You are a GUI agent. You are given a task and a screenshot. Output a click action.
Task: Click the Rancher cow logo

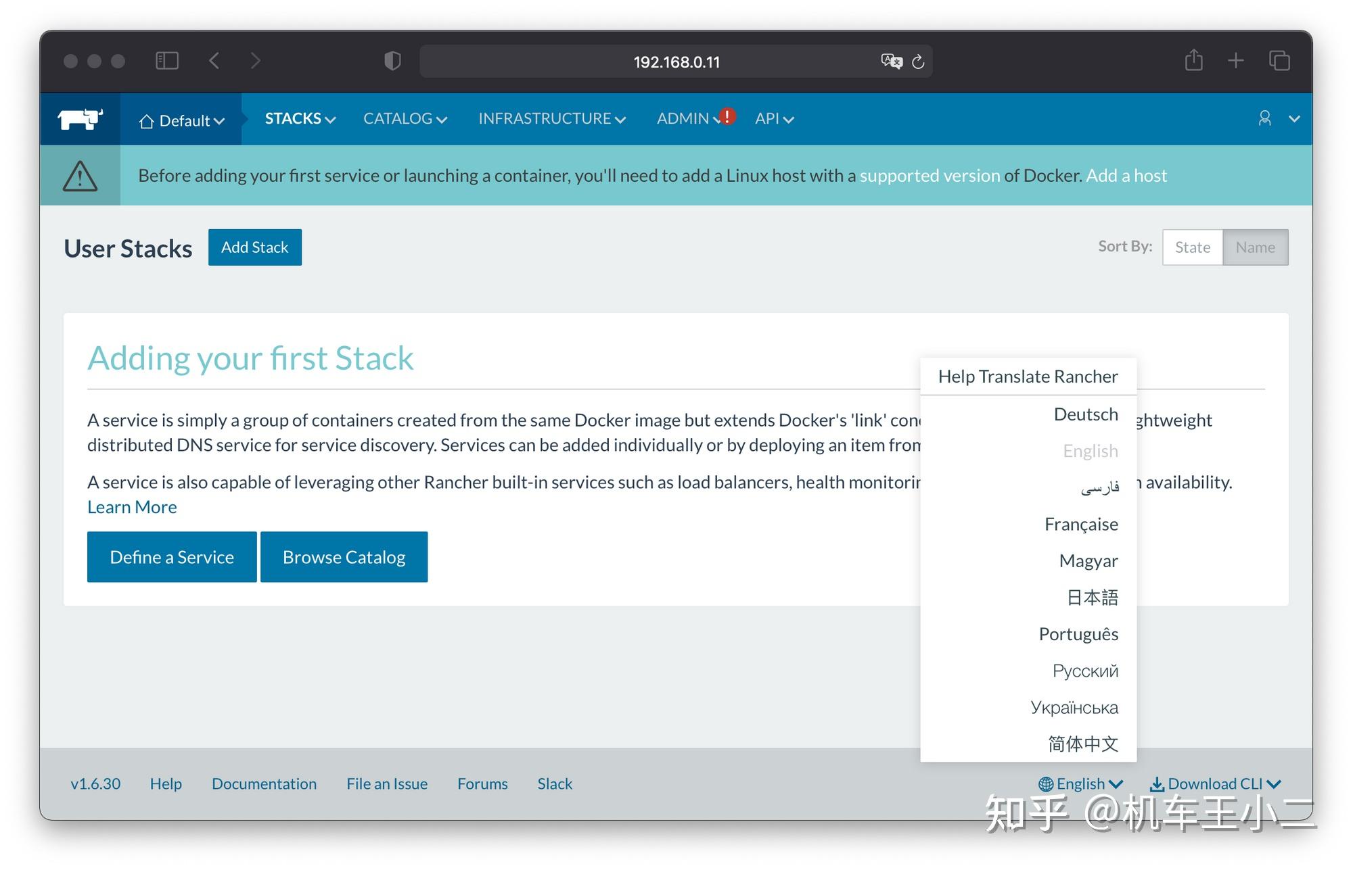(x=80, y=120)
